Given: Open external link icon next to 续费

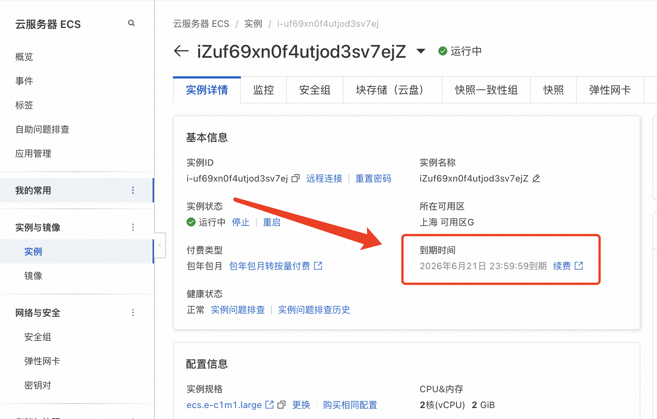Looking at the screenshot, I should 579,266.
